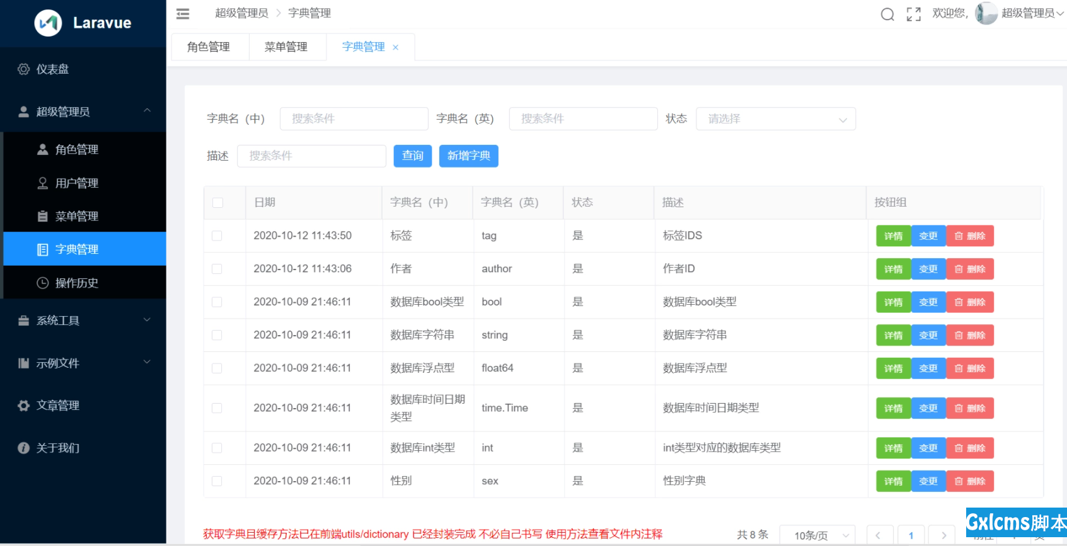Expand the 示例文件 sidebar group
1067x546 pixels.
[x=83, y=363]
